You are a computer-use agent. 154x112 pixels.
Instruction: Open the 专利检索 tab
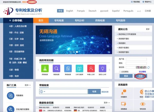pos(59,20)
